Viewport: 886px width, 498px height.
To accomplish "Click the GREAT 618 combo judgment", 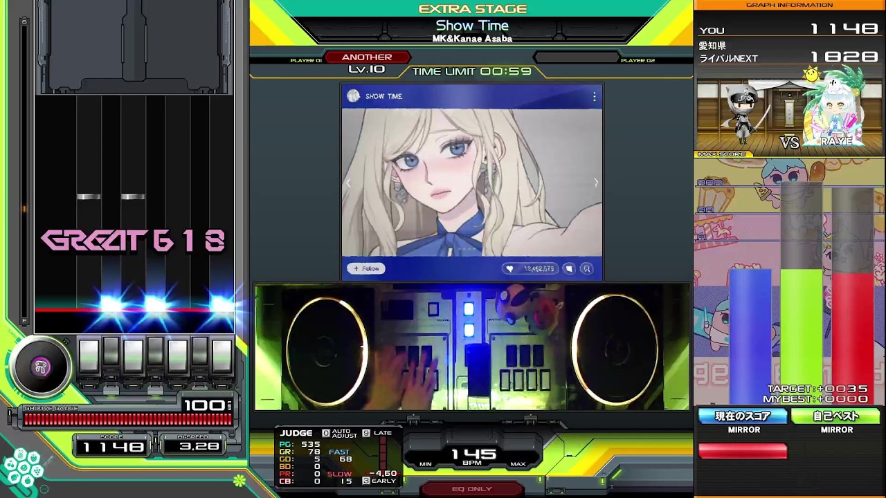I will click(x=133, y=241).
